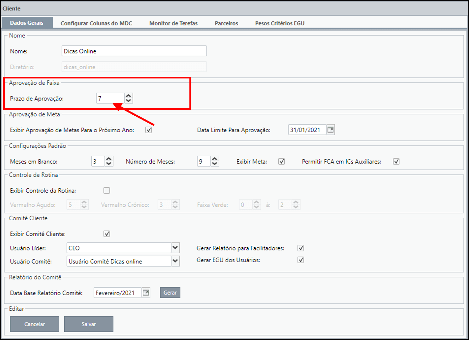
Task: Toggle Gerar Relatório para Facilitadores checkbox
Action: pyautogui.click(x=301, y=248)
